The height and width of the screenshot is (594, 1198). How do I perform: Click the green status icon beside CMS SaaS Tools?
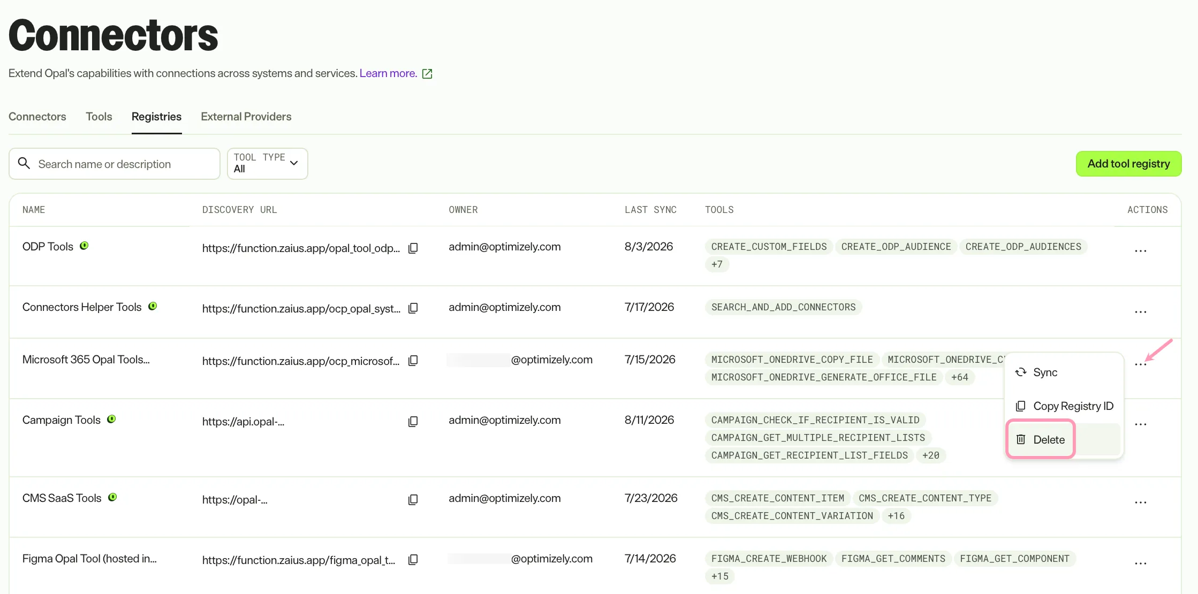coord(112,497)
